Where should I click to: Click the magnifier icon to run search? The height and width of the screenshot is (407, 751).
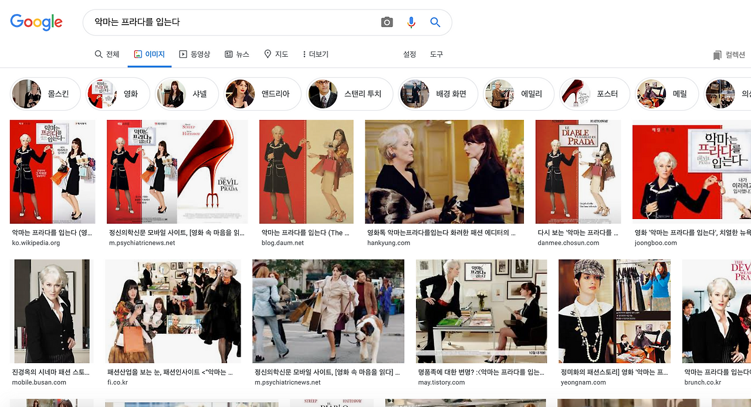434,22
